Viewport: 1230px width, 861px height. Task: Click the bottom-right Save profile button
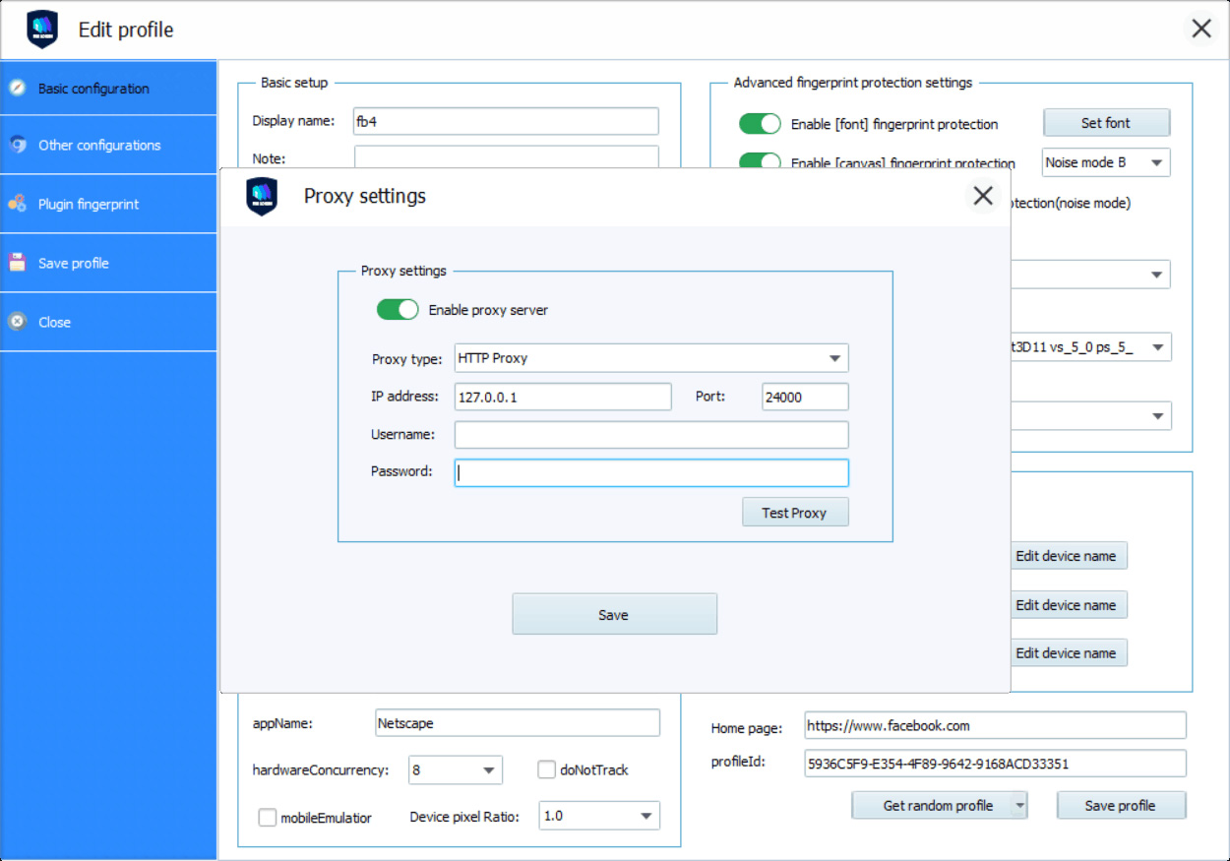pyautogui.click(x=1121, y=805)
